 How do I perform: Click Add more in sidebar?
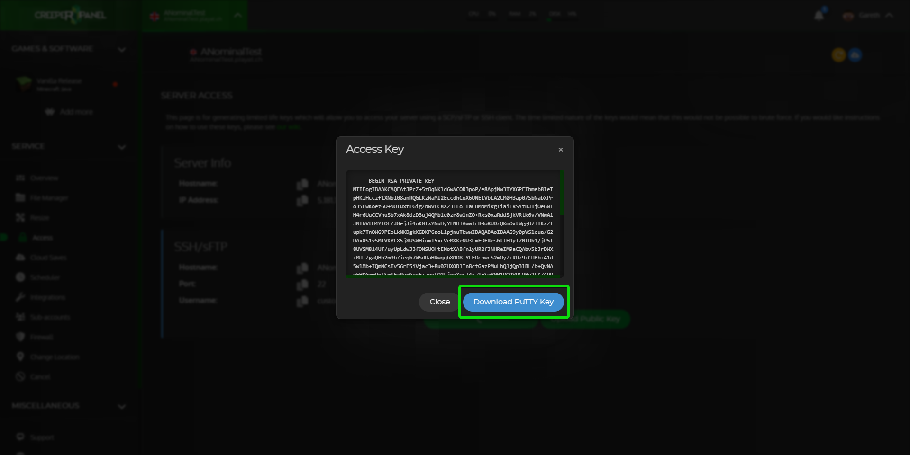(x=70, y=112)
